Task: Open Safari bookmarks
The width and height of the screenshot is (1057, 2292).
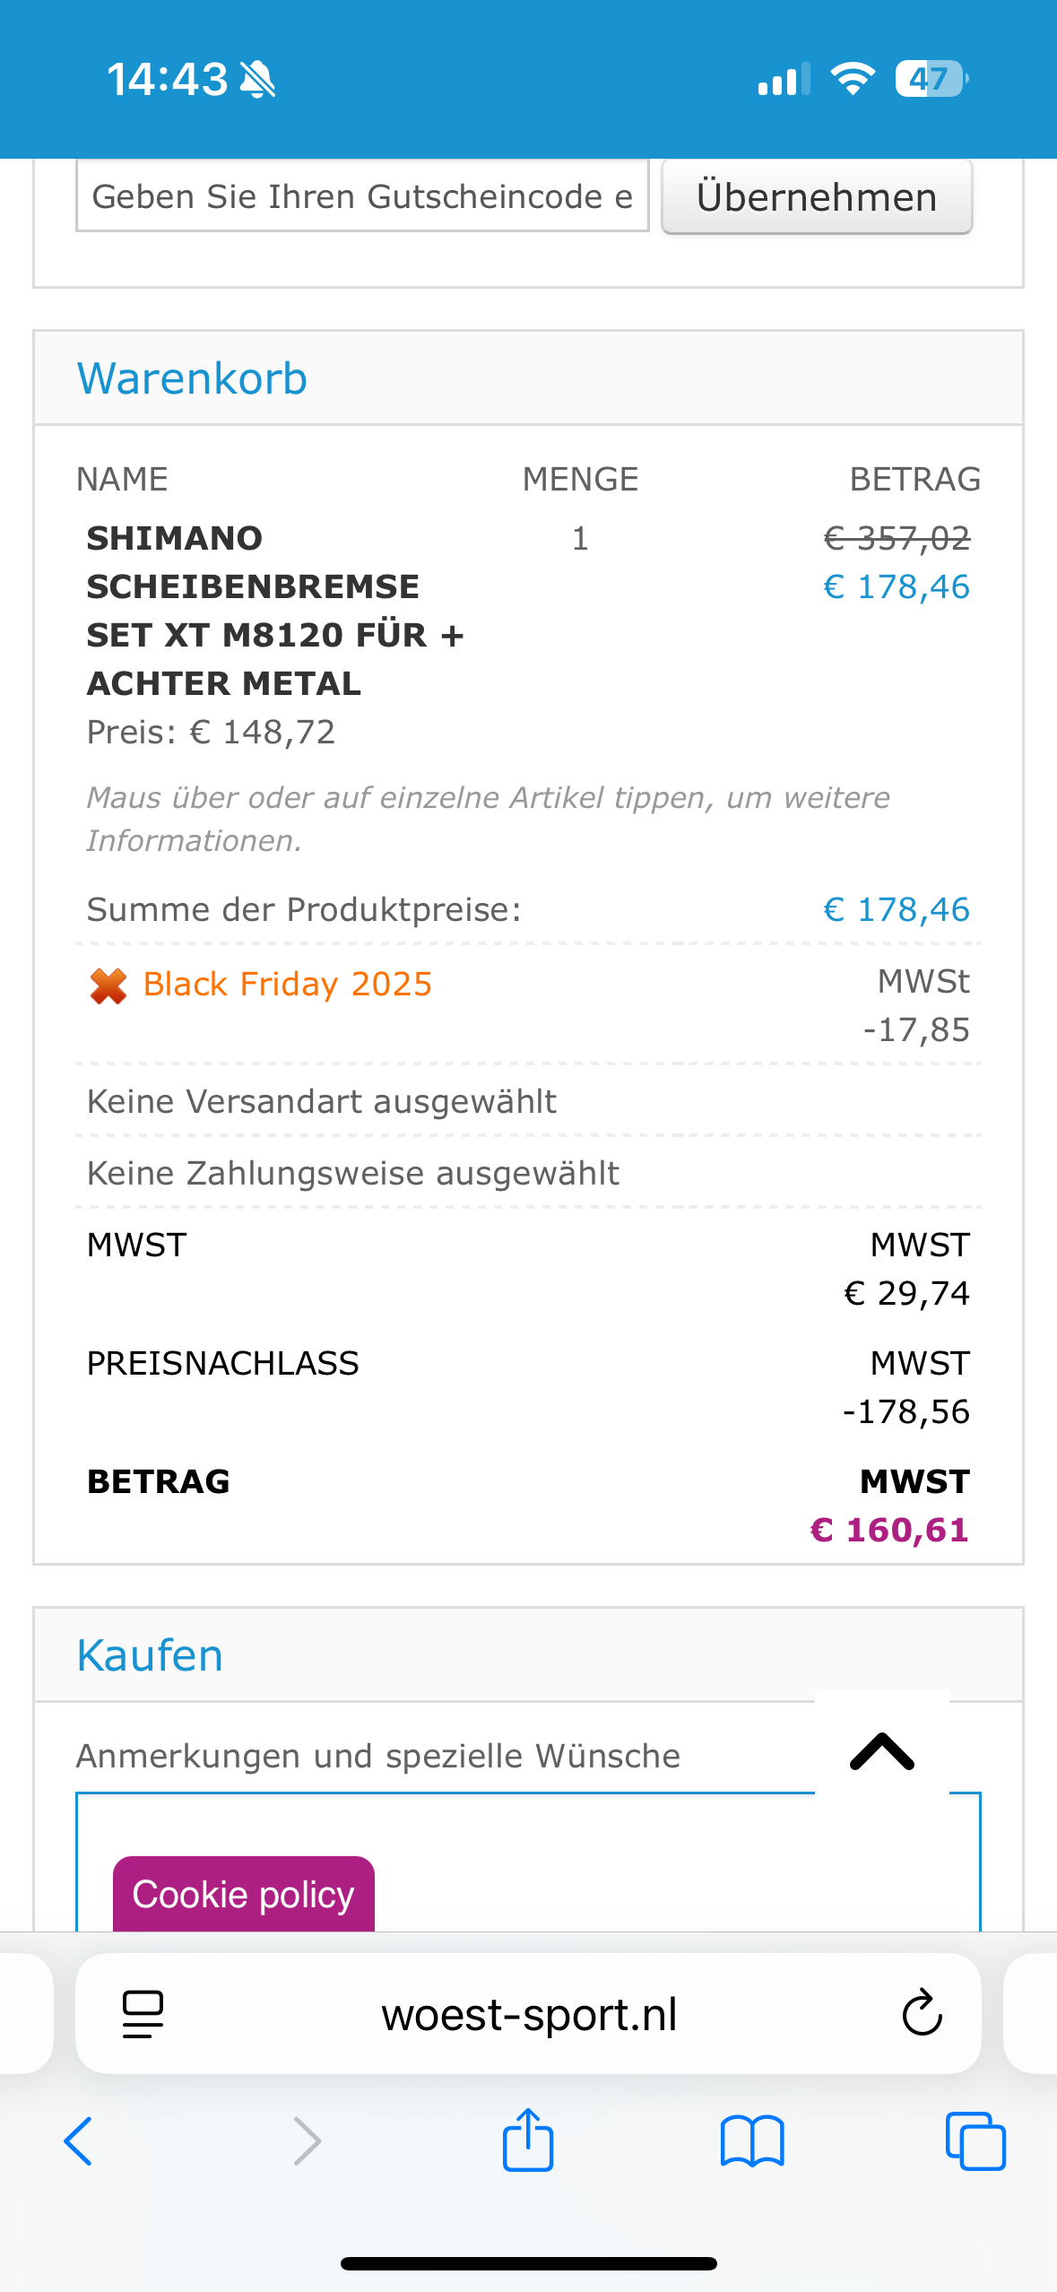Action: (x=752, y=2141)
